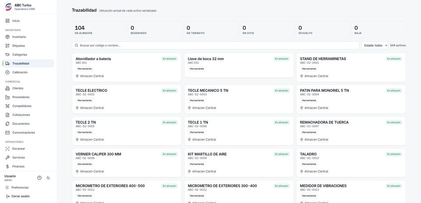The image size is (421, 203).
Task: Open help via question mark icon
Action: (x=39, y=178)
